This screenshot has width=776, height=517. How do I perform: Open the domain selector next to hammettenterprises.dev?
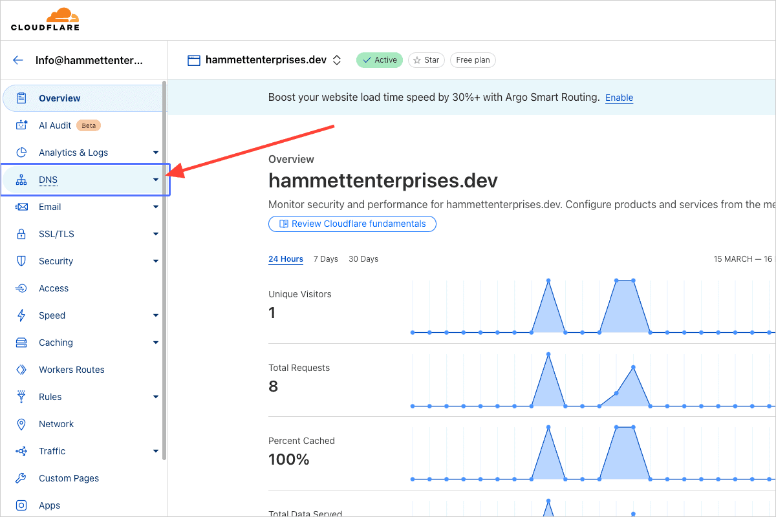[x=336, y=60]
